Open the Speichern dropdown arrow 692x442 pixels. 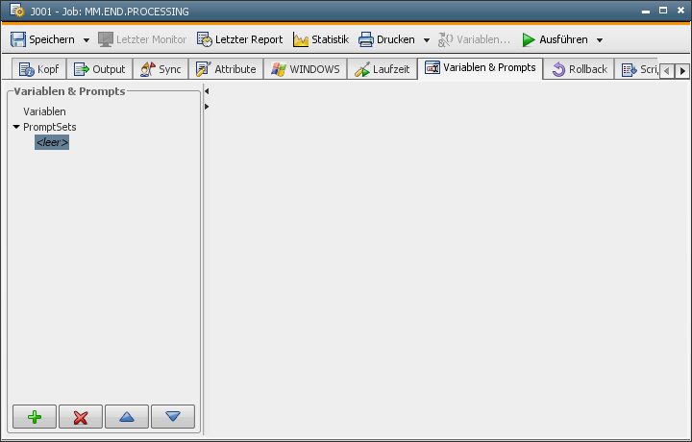(86, 40)
